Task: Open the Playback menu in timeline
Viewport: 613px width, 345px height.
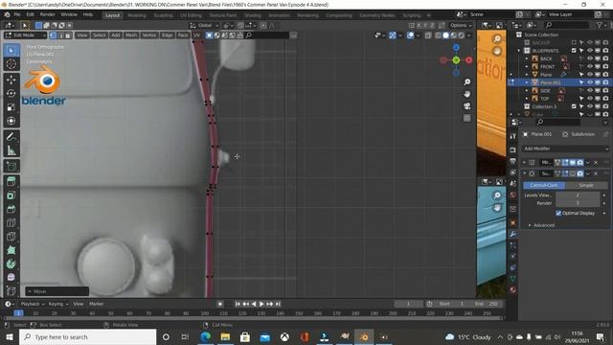Action: pyautogui.click(x=33, y=304)
